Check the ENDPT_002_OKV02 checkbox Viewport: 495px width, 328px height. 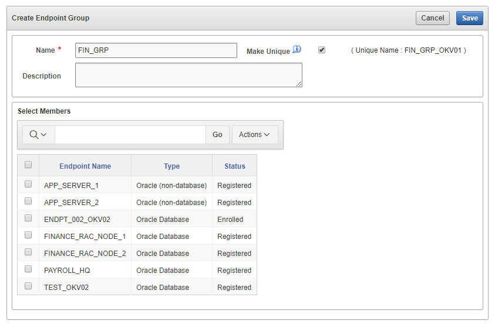coord(28,218)
